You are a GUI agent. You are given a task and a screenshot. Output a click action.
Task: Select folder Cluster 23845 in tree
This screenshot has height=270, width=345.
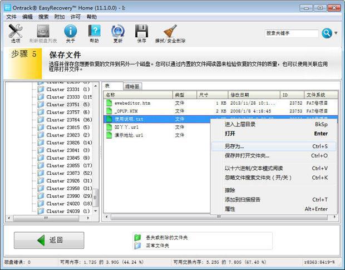(x=64, y=158)
